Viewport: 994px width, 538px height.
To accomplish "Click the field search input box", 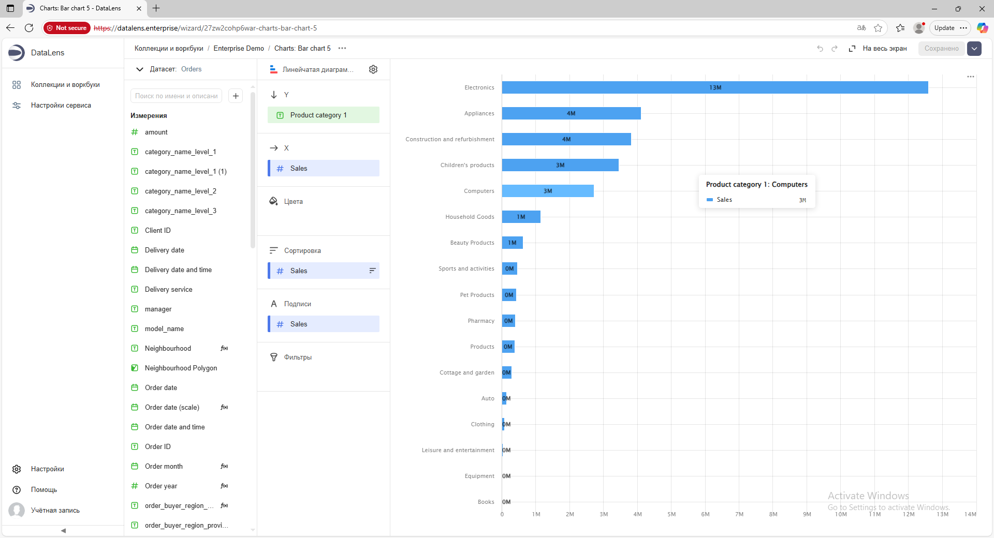I will (x=176, y=96).
